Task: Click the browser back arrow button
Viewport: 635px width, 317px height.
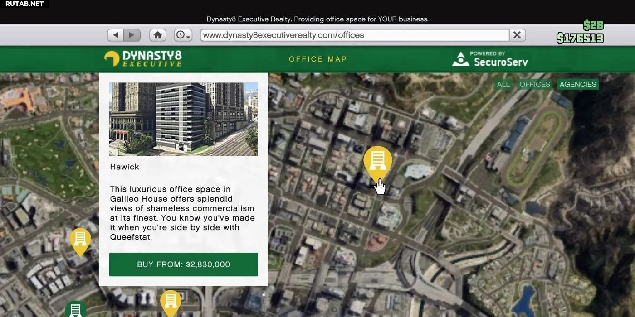Action: tap(116, 35)
